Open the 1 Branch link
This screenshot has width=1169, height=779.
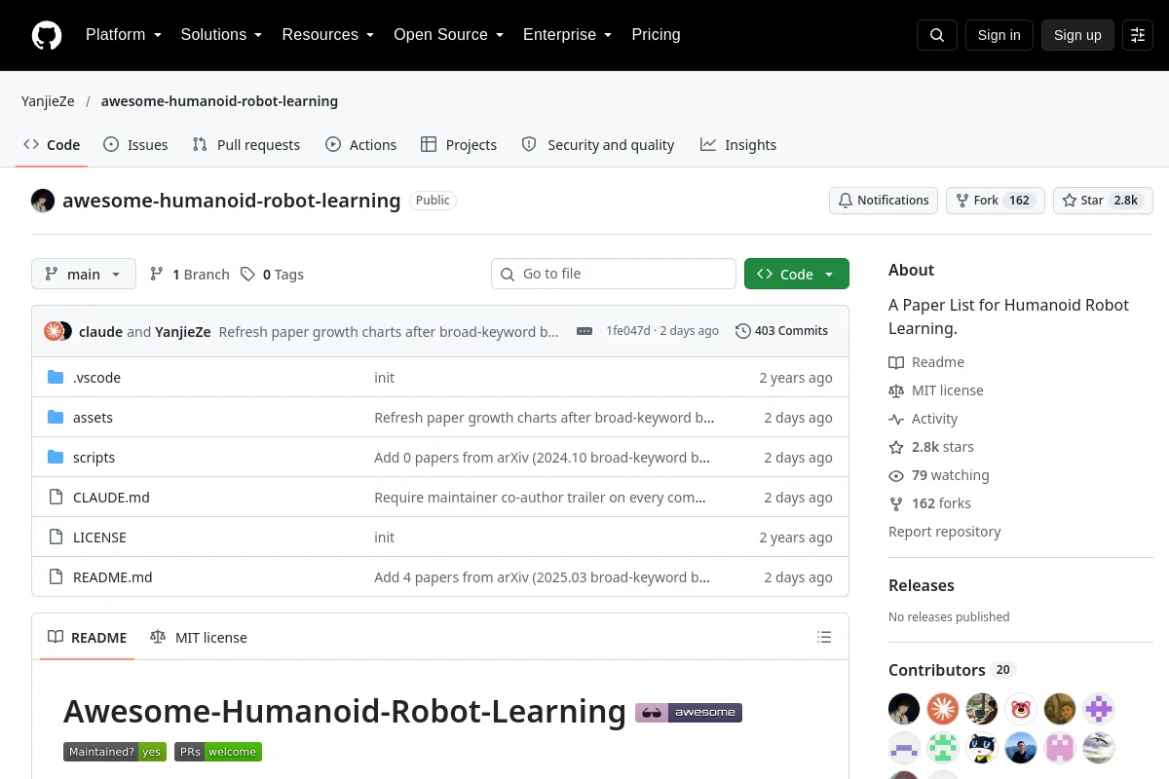point(190,275)
